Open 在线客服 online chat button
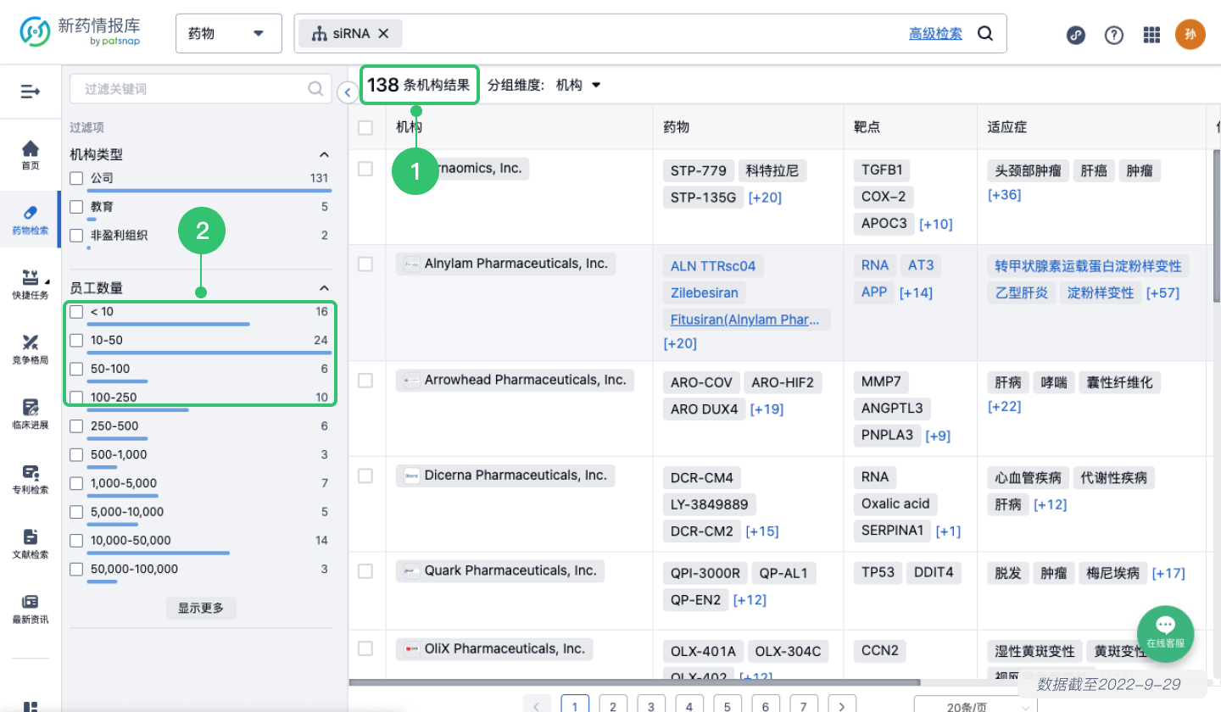 click(x=1165, y=633)
